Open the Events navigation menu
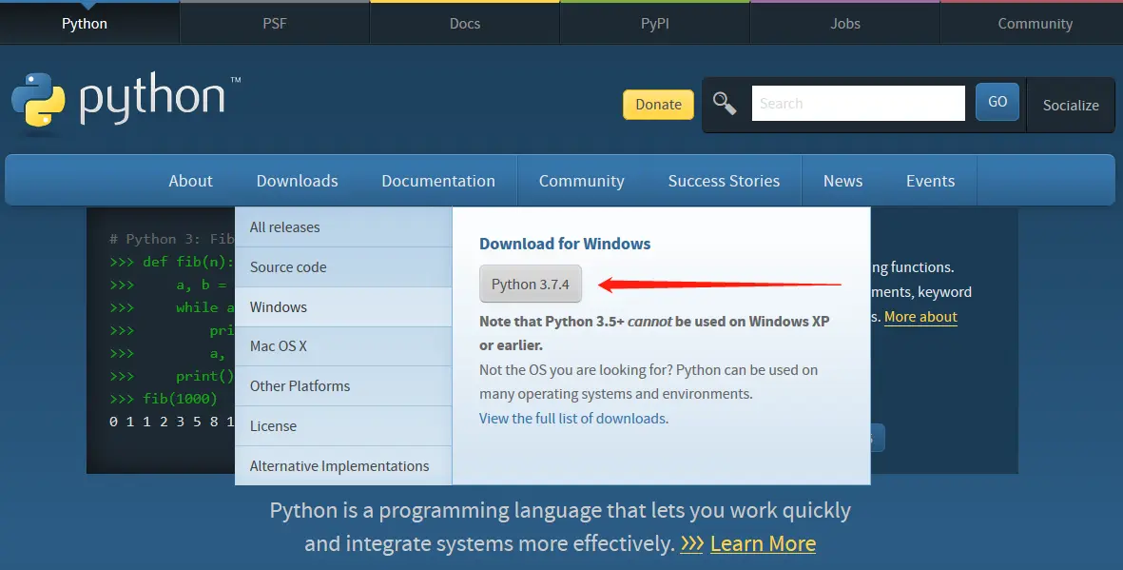The height and width of the screenshot is (570, 1123). [x=930, y=181]
